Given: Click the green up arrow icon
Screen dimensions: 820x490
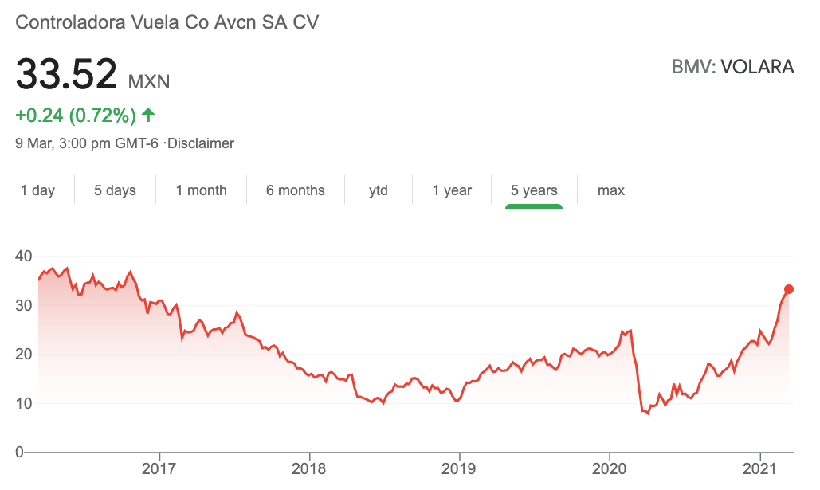Looking at the screenshot, I should pyautogui.click(x=148, y=115).
